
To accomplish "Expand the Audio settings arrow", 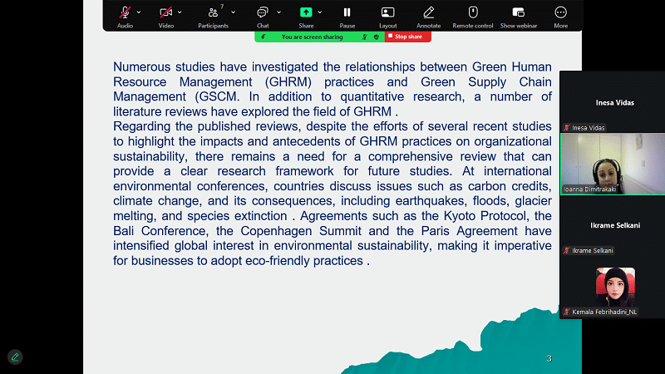I will (139, 12).
